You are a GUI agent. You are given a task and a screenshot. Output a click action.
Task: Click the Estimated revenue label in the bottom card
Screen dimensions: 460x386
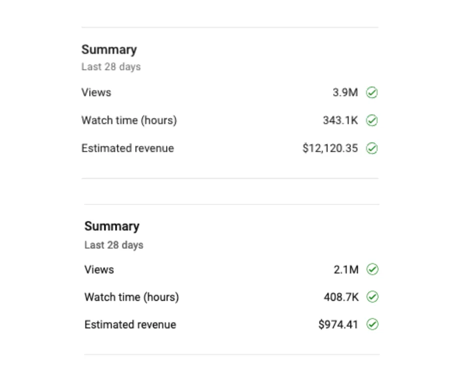click(x=130, y=325)
